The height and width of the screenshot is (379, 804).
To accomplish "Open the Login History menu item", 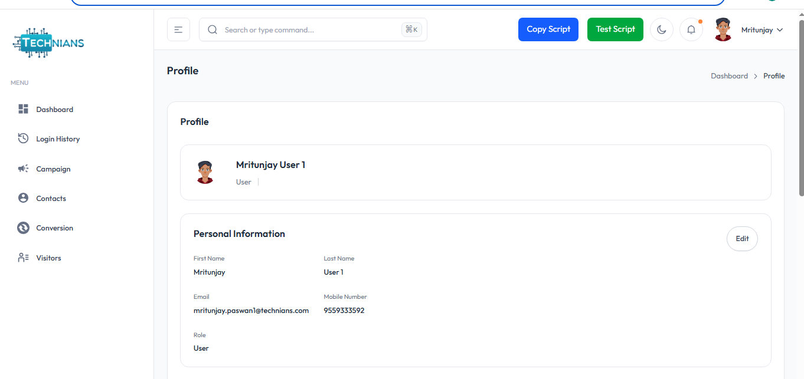I will (x=58, y=139).
